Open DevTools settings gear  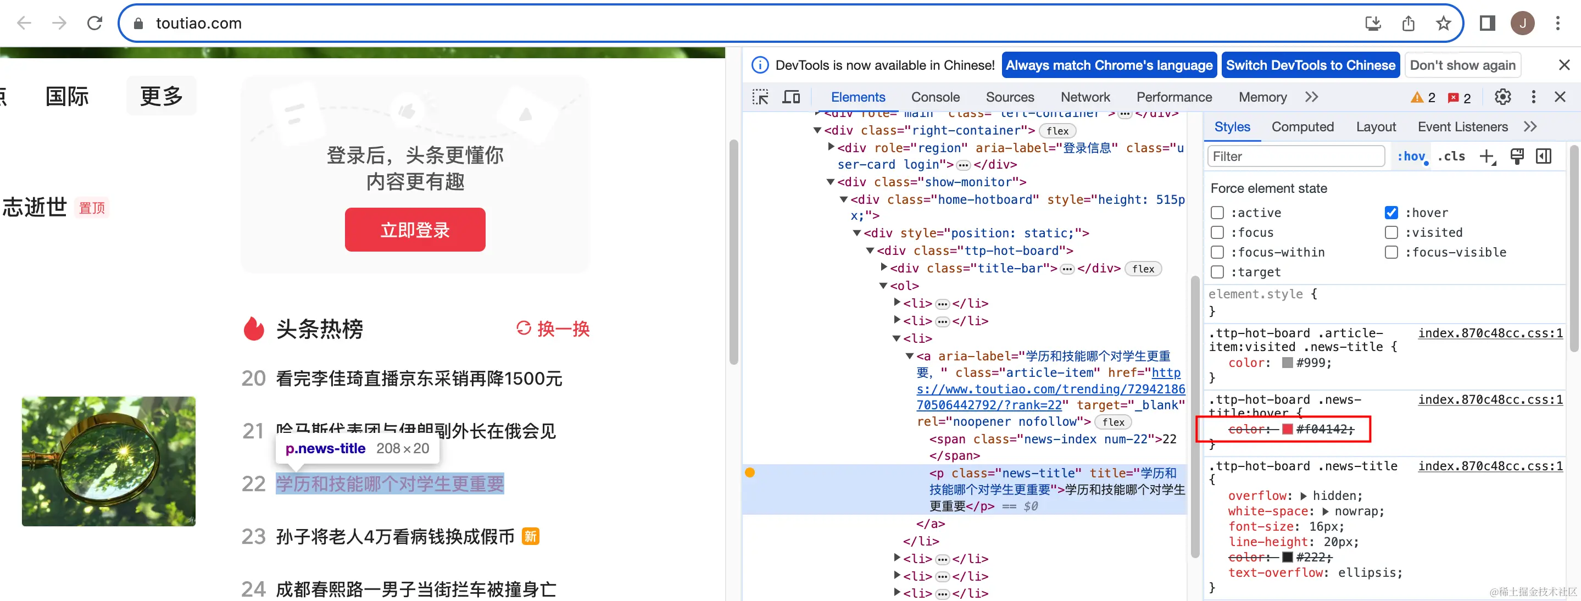pyautogui.click(x=1502, y=97)
